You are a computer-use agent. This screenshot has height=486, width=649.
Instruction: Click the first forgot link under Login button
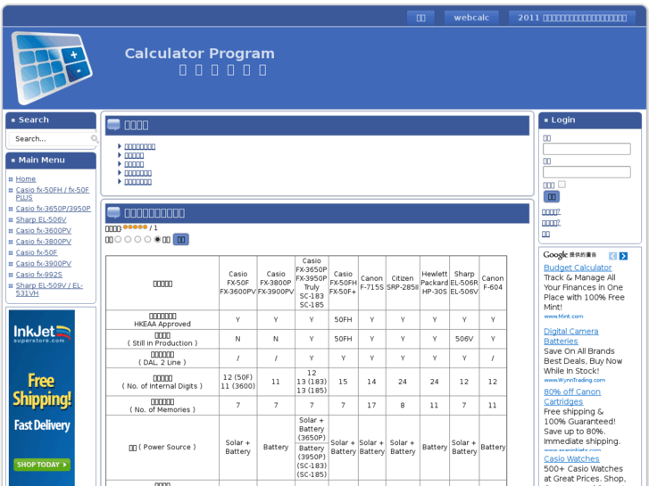pos(551,212)
